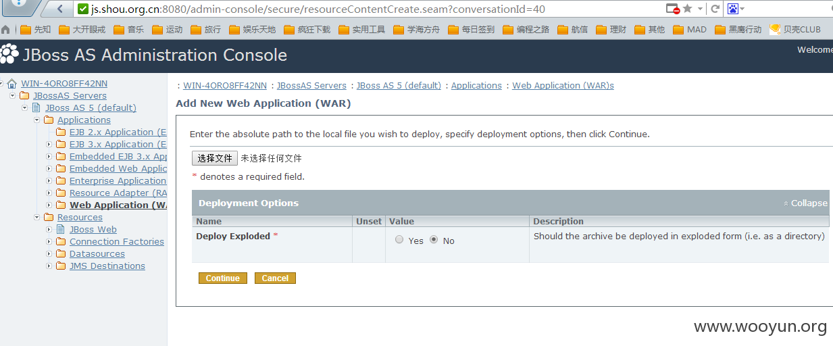Expand the EJB 3.x Application node

[x=49, y=145]
